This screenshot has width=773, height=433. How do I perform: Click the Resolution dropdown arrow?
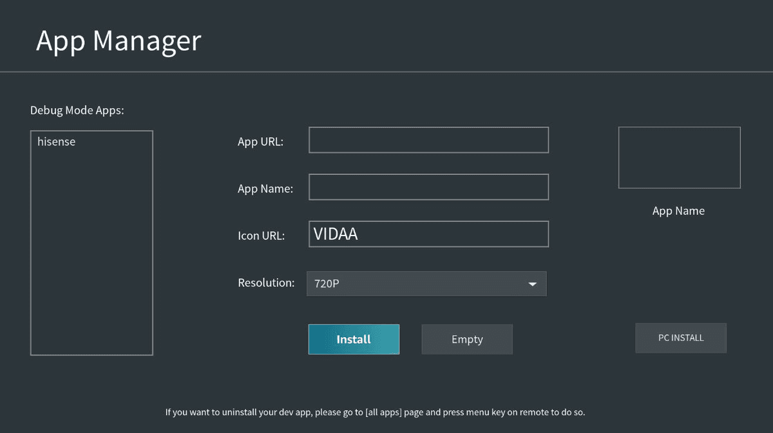pos(532,284)
